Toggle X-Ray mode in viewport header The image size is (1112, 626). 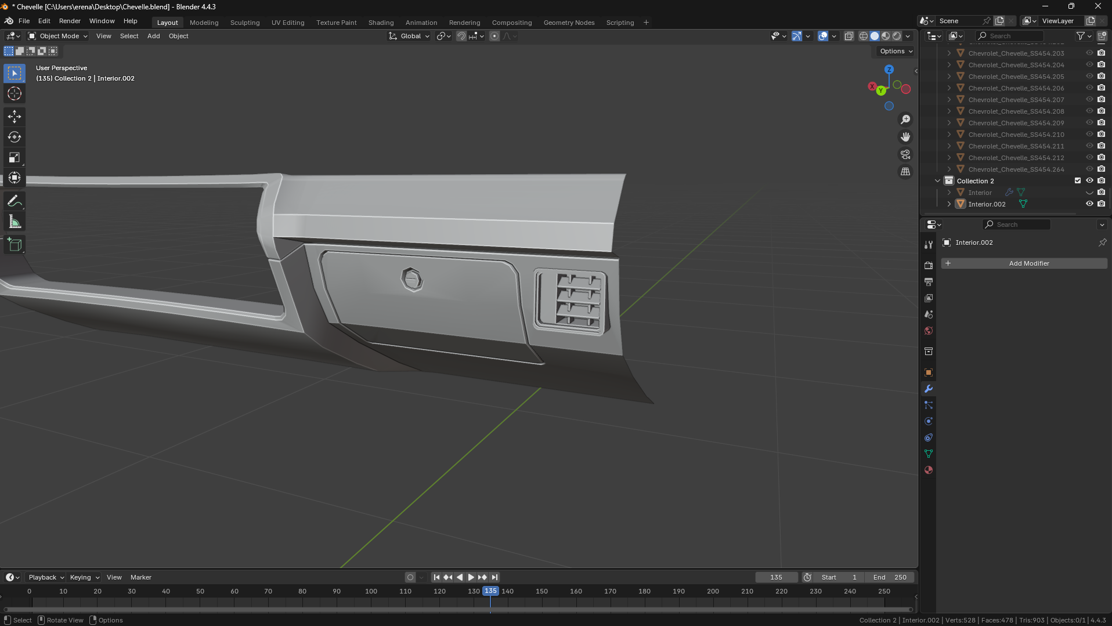[x=849, y=36]
